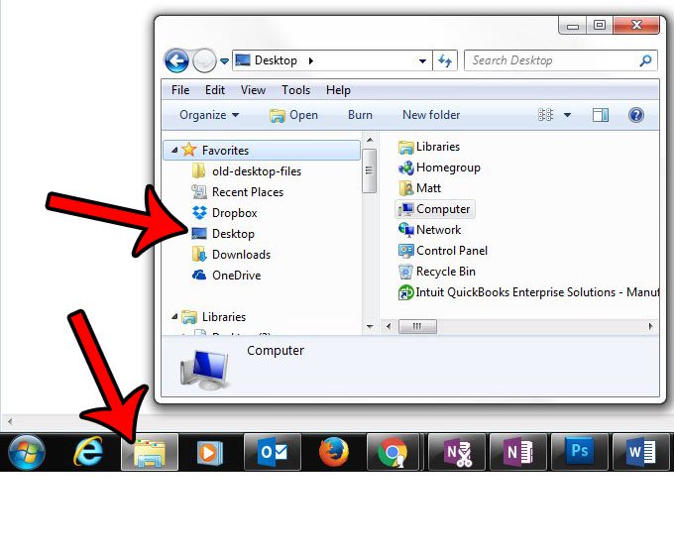Click the change view icon
The height and width of the screenshot is (555, 674).
tap(545, 115)
